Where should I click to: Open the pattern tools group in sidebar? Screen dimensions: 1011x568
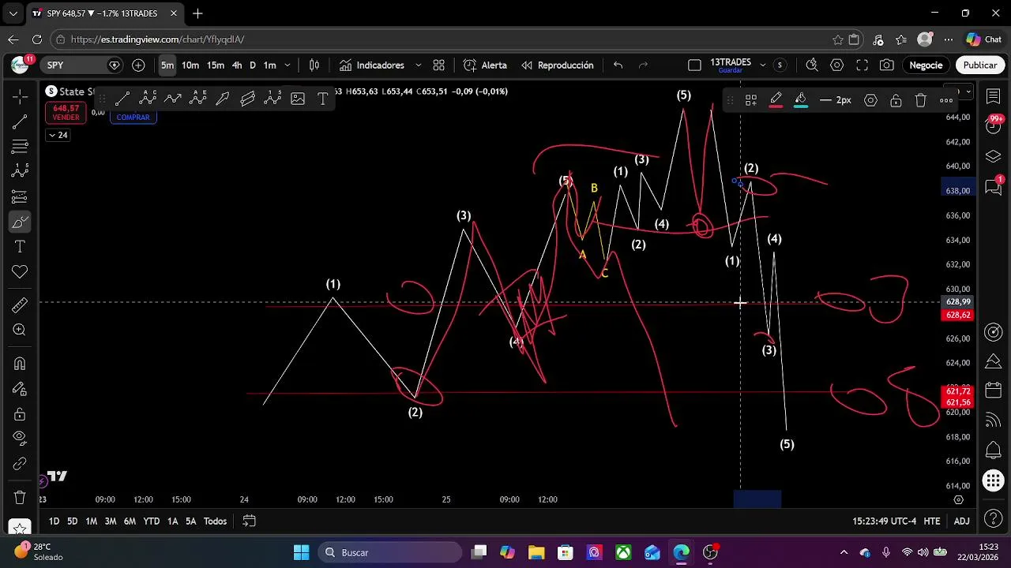pyautogui.click(x=20, y=171)
